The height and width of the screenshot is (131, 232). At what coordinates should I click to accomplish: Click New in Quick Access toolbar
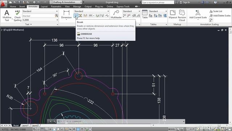11,2
